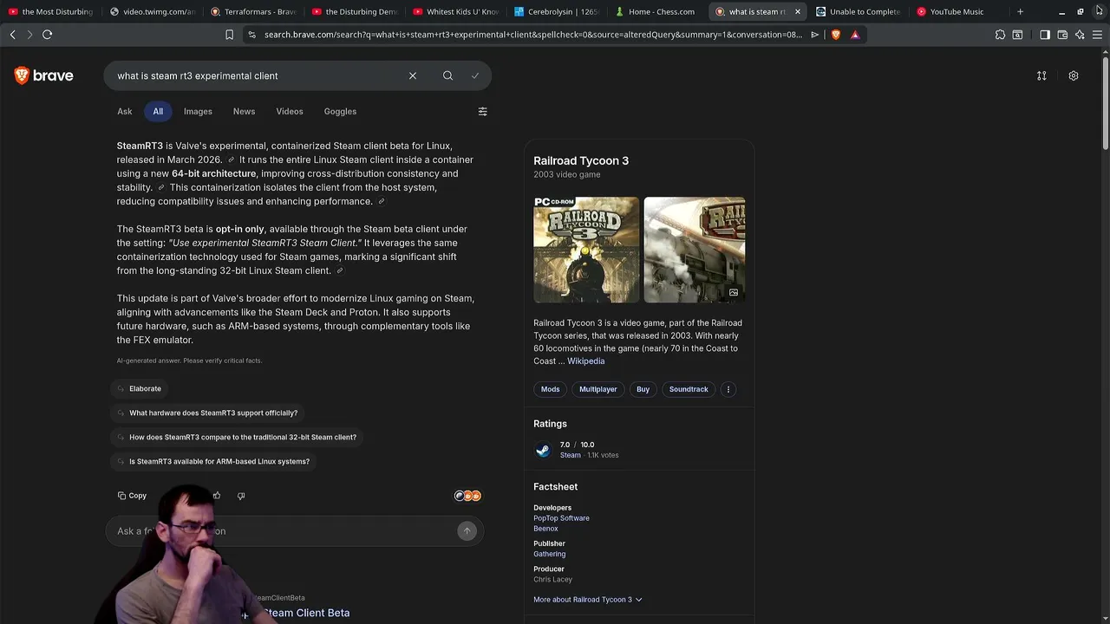
Task: Click the answer source icons cluster
Action: tap(467, 496)
